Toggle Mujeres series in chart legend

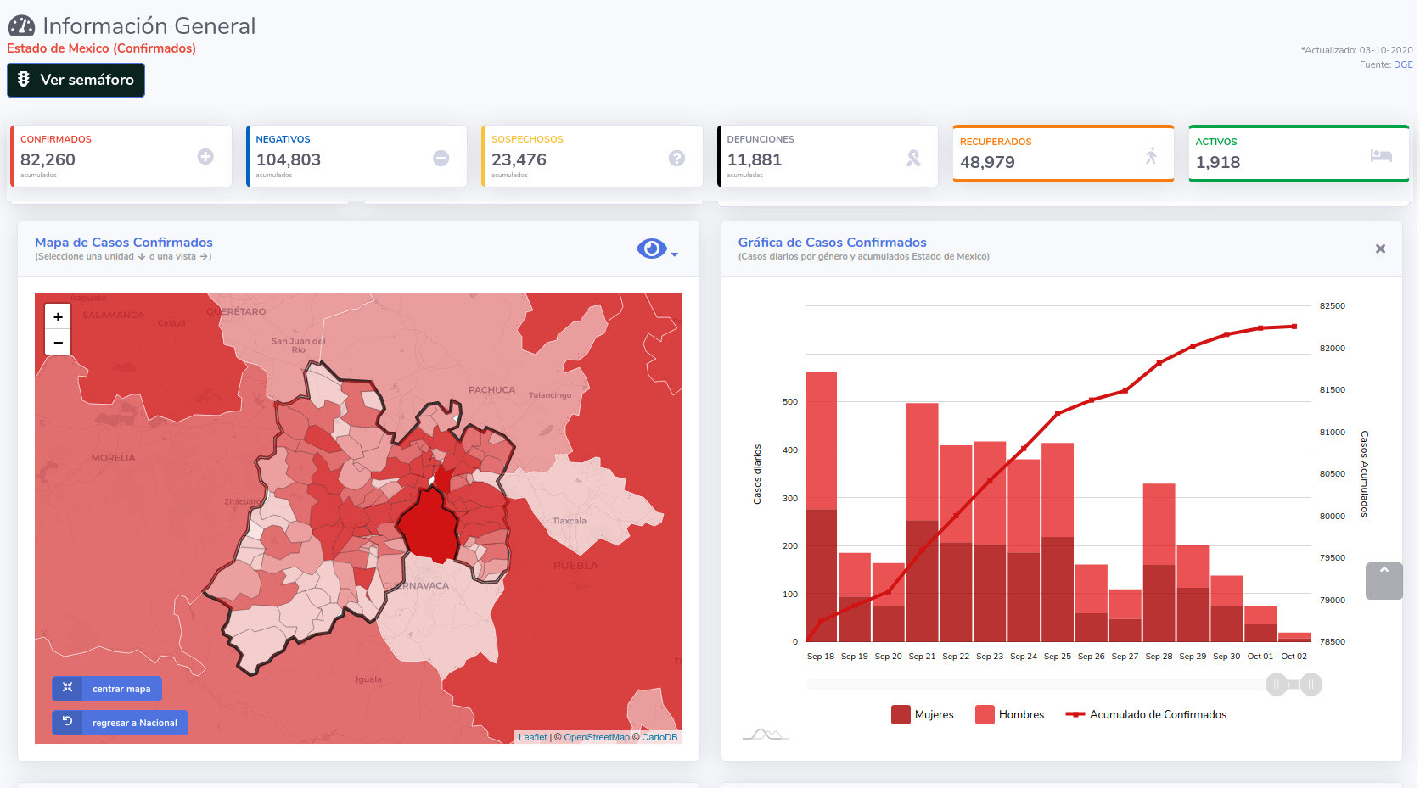tap(923, 714)
